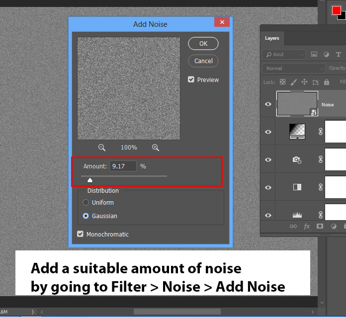Viewport: 346px width, 317px height.
Task: Click link icon on Photo Filter layer
Action: [x=321, y=159]
